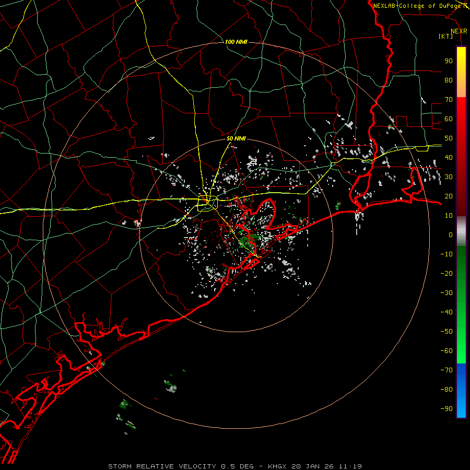This screenshot has width=470, height=470.
Task: Click the 0 value on the velocity scale
Action: 451,235
